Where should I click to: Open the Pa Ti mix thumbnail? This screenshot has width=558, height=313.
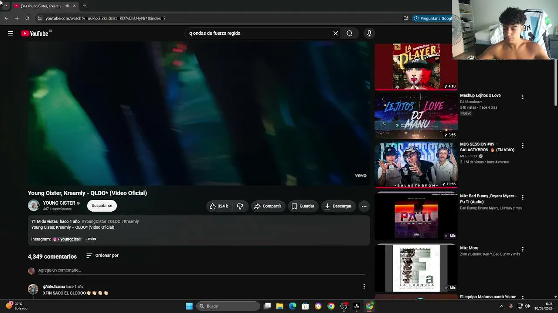(x=416, y=216)
